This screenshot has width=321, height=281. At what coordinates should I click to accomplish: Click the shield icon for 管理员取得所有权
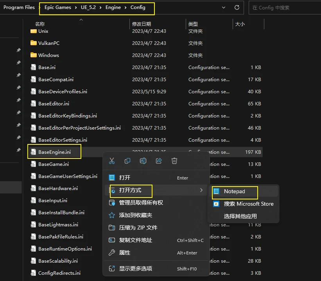[x=112, y=203]
